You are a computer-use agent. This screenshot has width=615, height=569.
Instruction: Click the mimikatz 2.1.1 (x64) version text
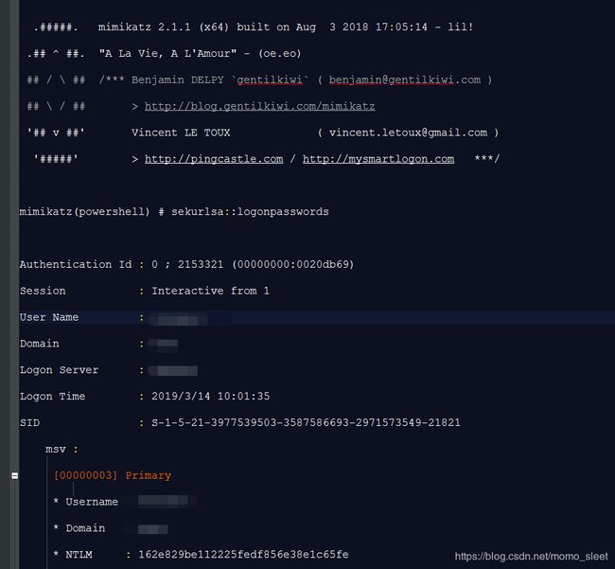point(164,27)
